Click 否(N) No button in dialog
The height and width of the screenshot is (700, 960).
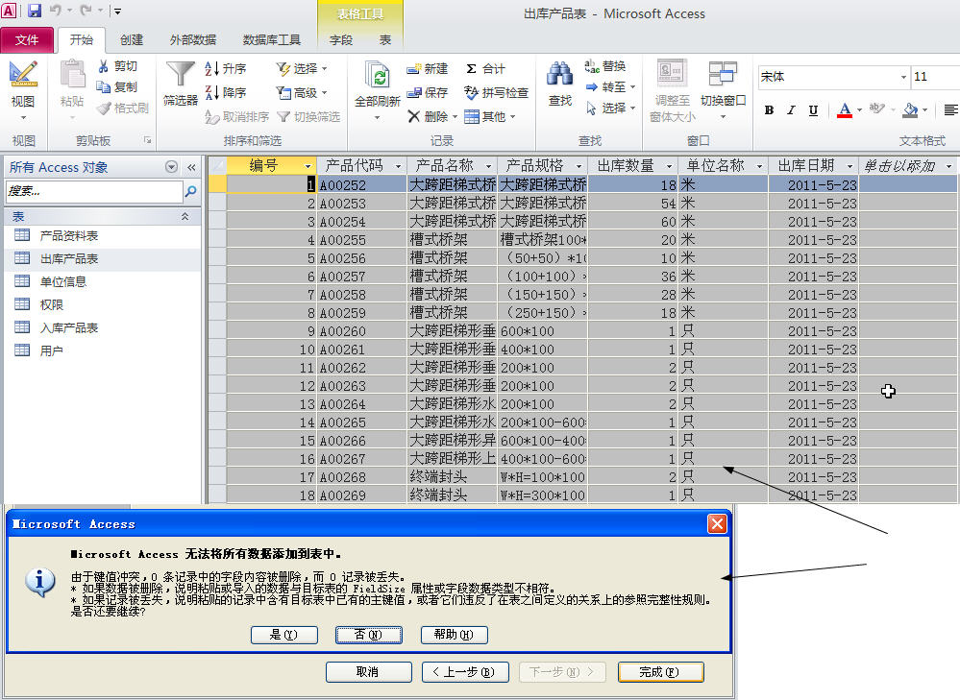click(x=369, y=635)
